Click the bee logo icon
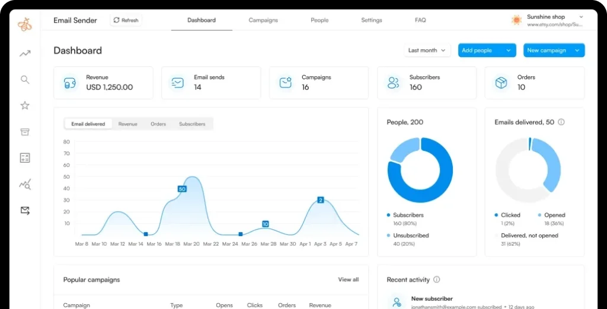Viewport: 607px width, 309px height. (x=25, y=24)
